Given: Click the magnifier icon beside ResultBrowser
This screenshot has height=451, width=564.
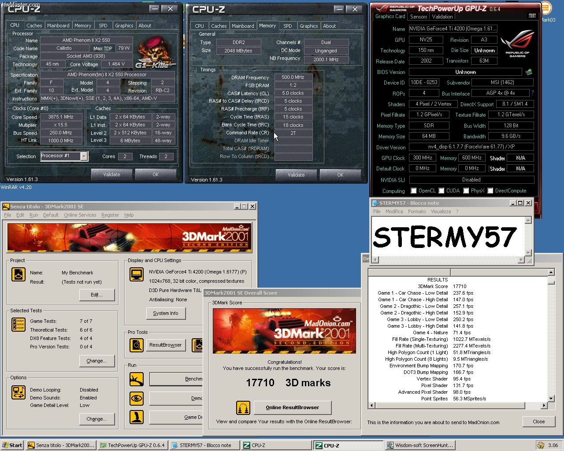Looking at the screenshot, I should pos(137,345).
